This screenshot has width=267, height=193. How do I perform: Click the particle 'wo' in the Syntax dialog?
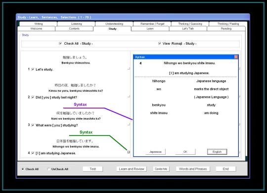coord(159,89)
